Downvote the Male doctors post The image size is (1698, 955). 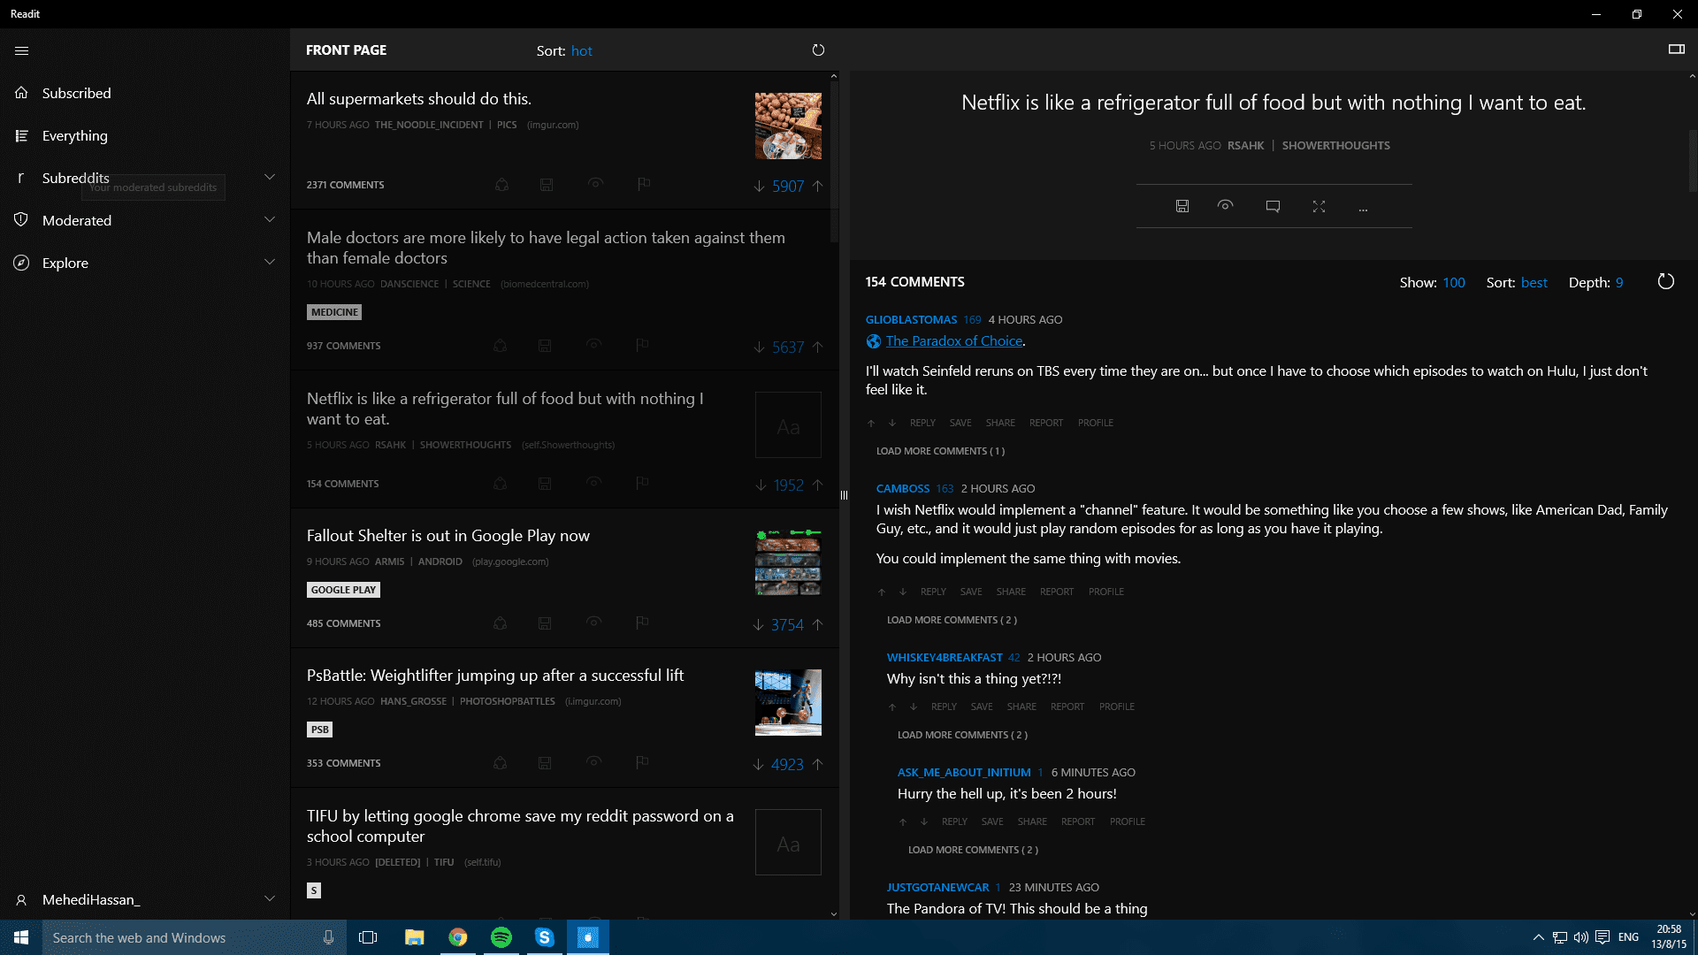coord(759,347)
